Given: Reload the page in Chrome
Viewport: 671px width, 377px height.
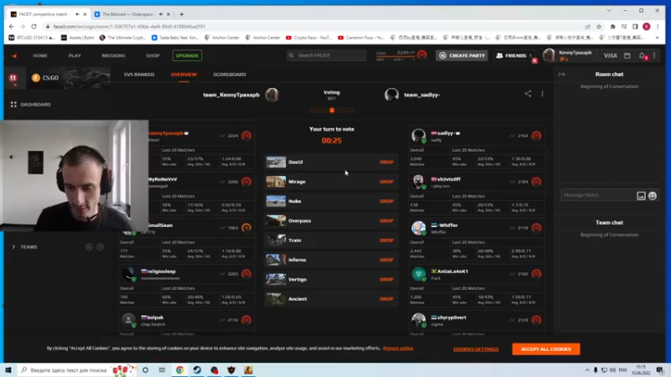Looking at the screenshot, I should pyautogui.click(x=34, y=27).
